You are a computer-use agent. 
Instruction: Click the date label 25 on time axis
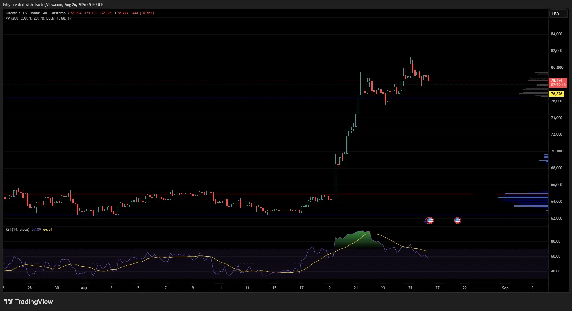pyautogui.click(x=410, y=288)
